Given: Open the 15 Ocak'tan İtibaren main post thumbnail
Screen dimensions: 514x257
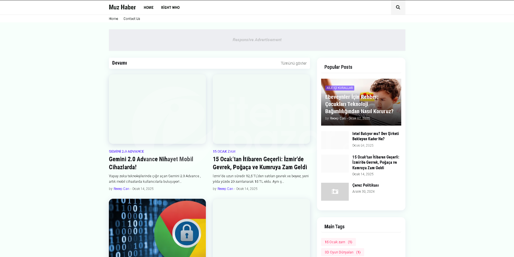Looking at the screenshot, I should coord(261,109).
